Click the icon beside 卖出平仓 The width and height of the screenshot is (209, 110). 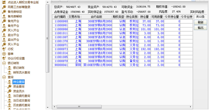[x=4, y=35]
